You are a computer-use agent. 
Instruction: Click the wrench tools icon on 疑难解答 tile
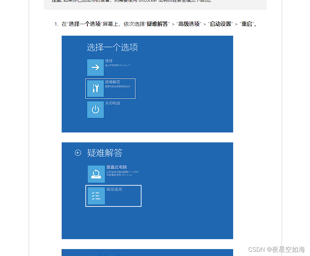95,89
